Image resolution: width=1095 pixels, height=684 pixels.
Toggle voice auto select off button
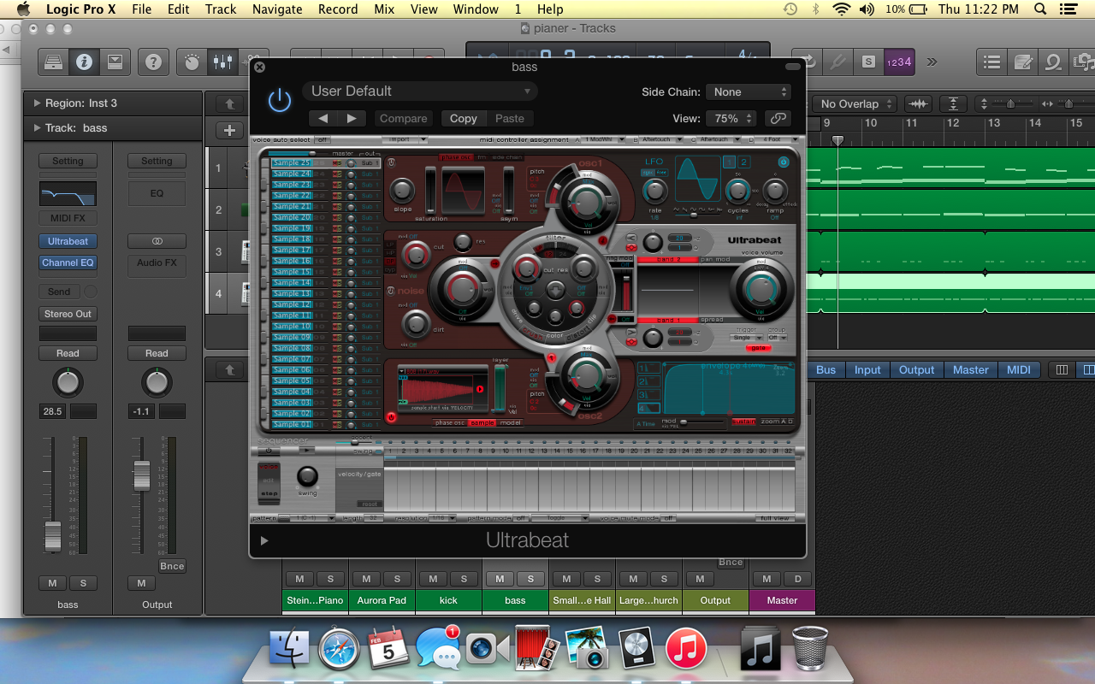[323, 139]
